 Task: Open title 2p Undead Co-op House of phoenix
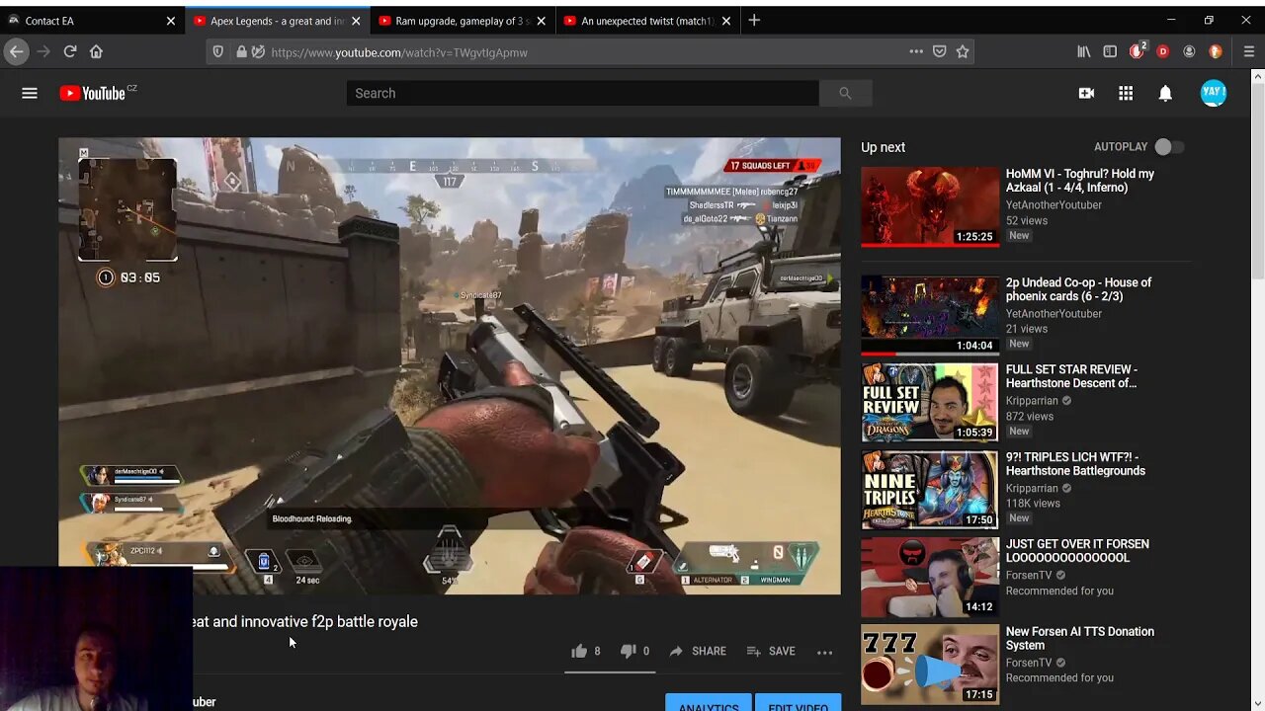pos(1078,289)
